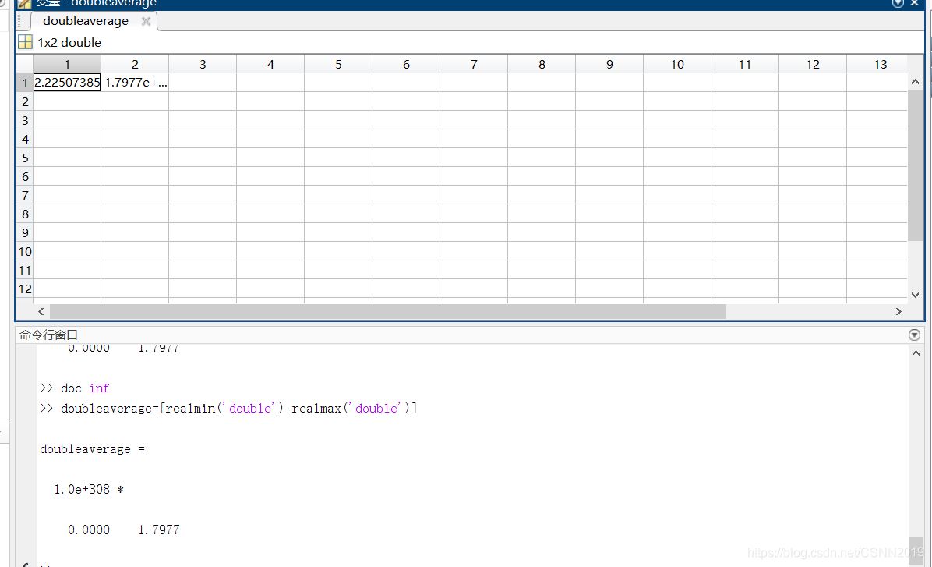
Task: Click the variable grid horizontal scrollbar thumb
Action: click(x=388, y=311)
